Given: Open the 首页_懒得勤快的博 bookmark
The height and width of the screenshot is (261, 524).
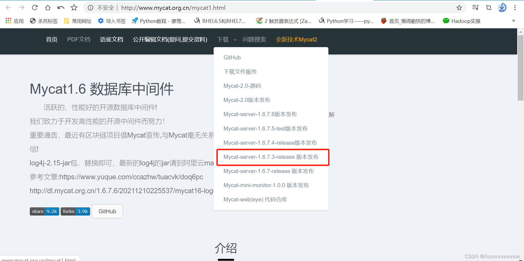Looking at the screenshot, I should pos(408,21).
